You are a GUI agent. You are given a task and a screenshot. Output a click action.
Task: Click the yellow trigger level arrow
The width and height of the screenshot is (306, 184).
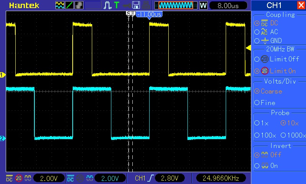pyautogui.click(x=248, y=48)
